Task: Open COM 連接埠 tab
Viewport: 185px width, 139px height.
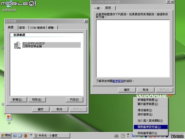Action: point(38,28)
